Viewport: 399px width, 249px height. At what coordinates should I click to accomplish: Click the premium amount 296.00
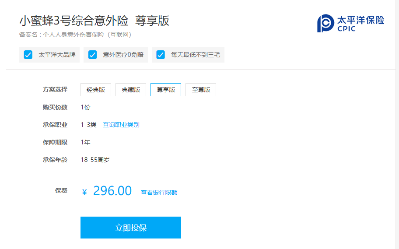[x=112, y=191]
